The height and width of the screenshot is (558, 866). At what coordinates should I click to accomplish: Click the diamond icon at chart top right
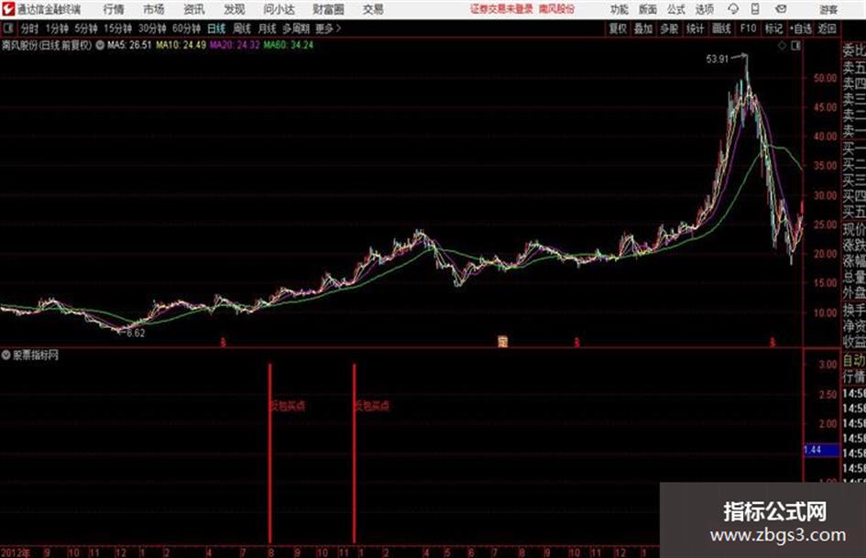[x=782, y=46]
